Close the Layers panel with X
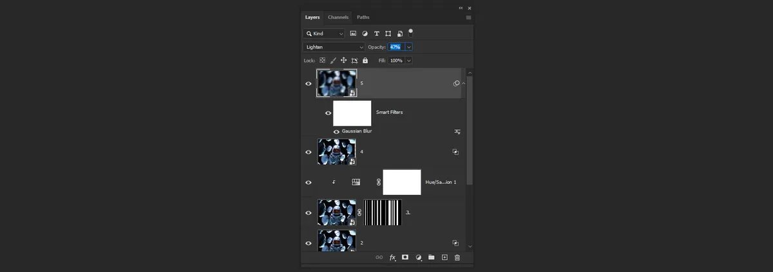The width and height of the screenshot is (773, 272). tap(470, 8)
